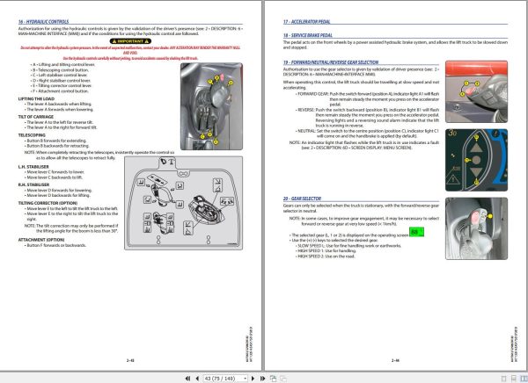Go to the previous page arrow
Viewport: 528px width, 383px height.
point(197,379)
